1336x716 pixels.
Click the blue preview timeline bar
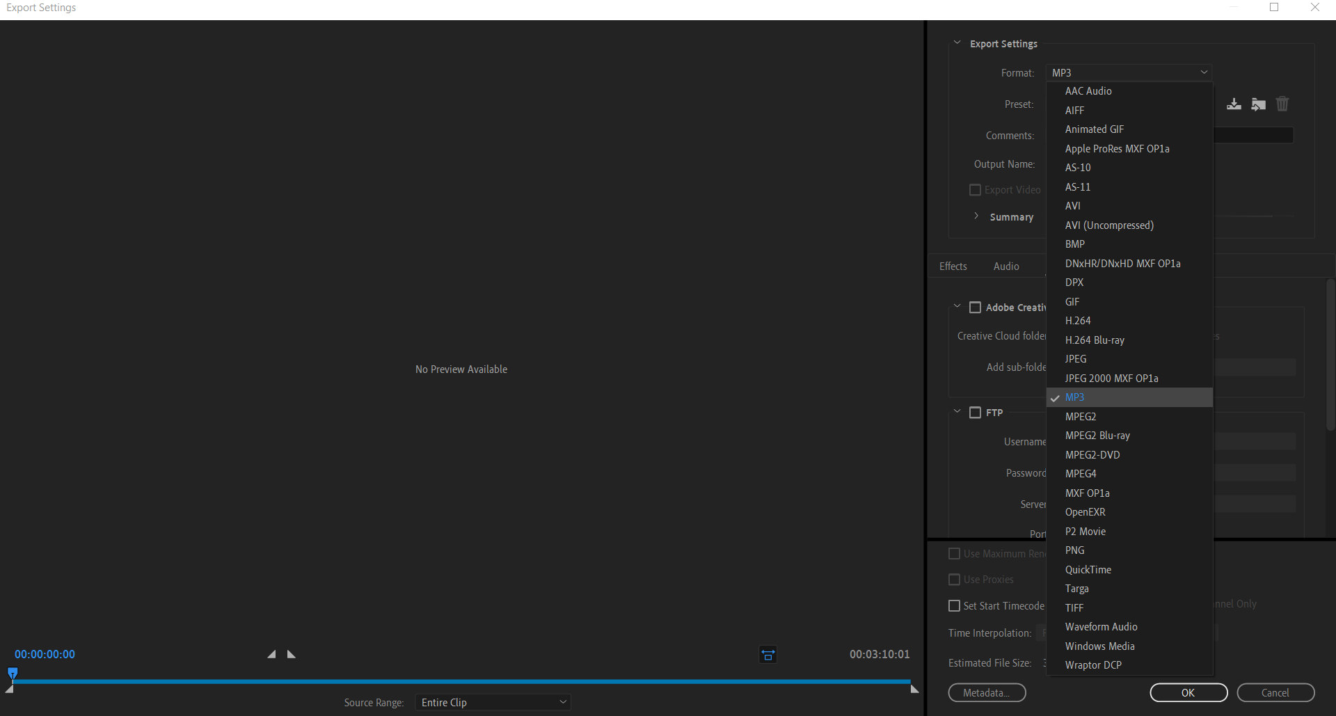coord(459,681)
